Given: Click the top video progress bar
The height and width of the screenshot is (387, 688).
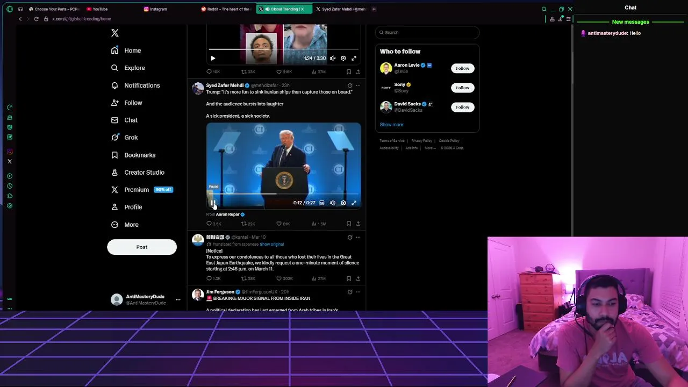Looking at the screenshot, I should 283,49.
